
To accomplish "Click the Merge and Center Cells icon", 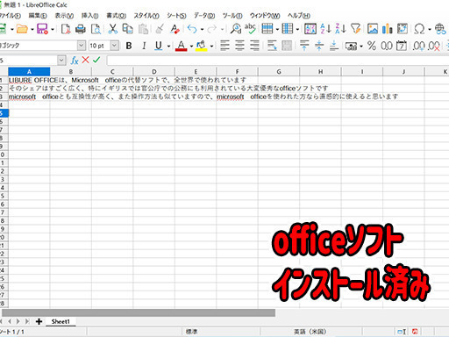I will (287, 46).
